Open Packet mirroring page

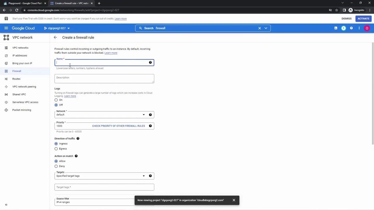22,110
